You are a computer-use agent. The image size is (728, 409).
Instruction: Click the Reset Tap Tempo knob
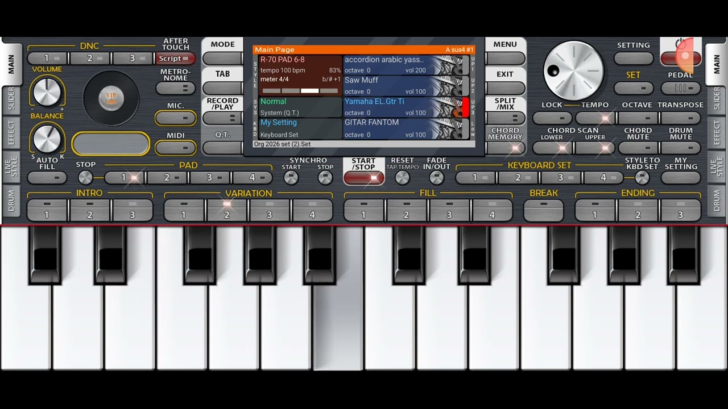(402, 178)
